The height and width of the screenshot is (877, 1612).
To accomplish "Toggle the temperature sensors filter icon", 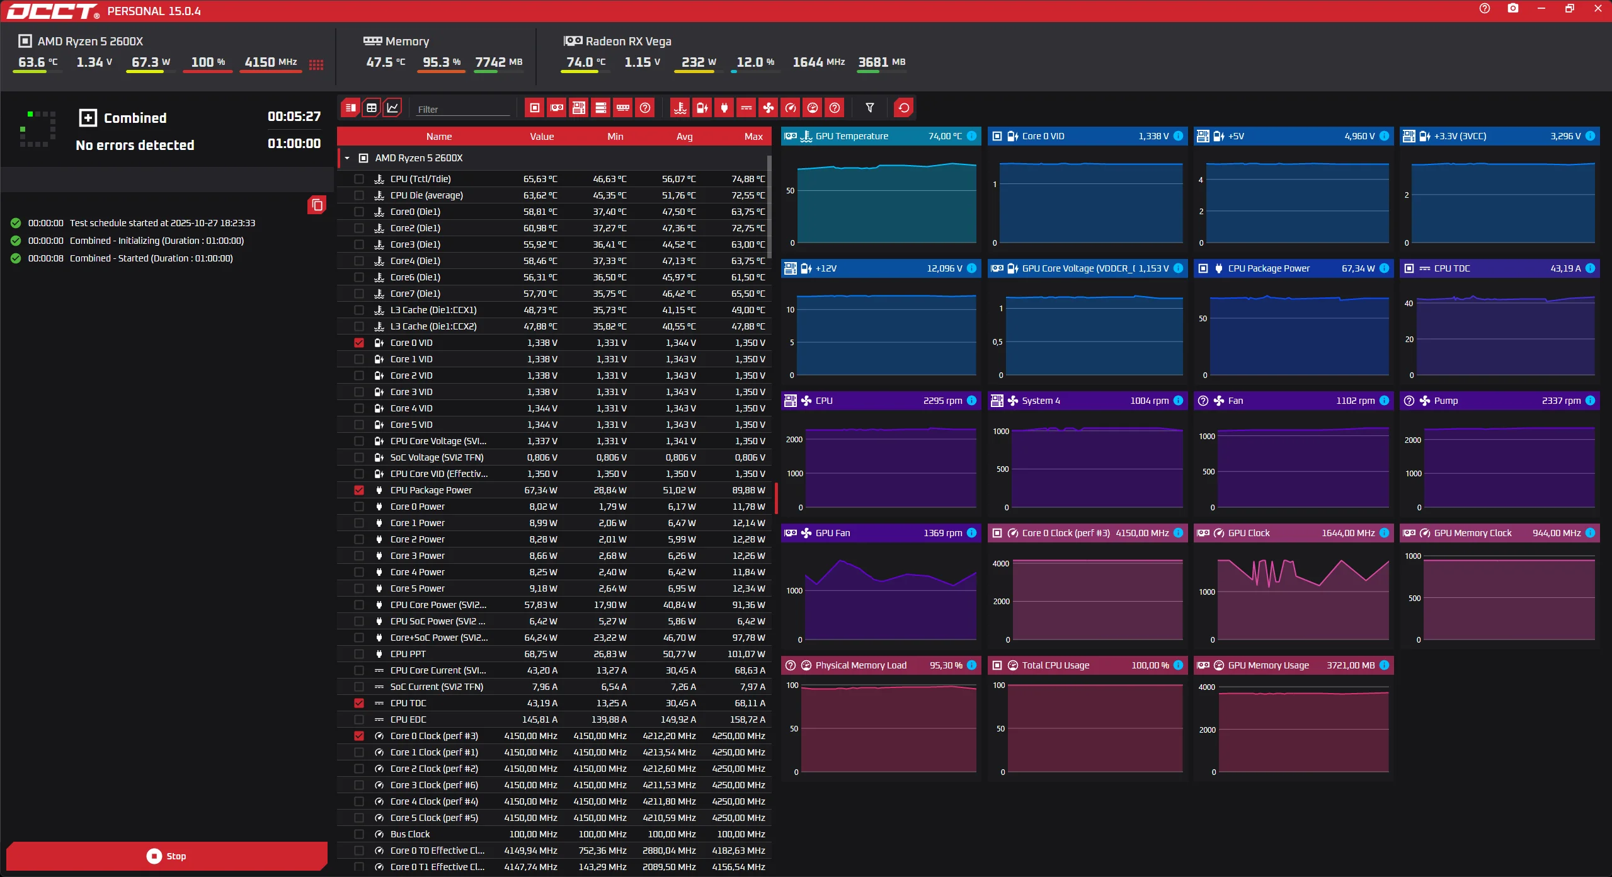I will pyautogui.click(x=680, y=108).
